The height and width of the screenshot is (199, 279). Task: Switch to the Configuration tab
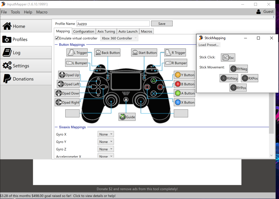pyautogui.click(x=84, y=31)
